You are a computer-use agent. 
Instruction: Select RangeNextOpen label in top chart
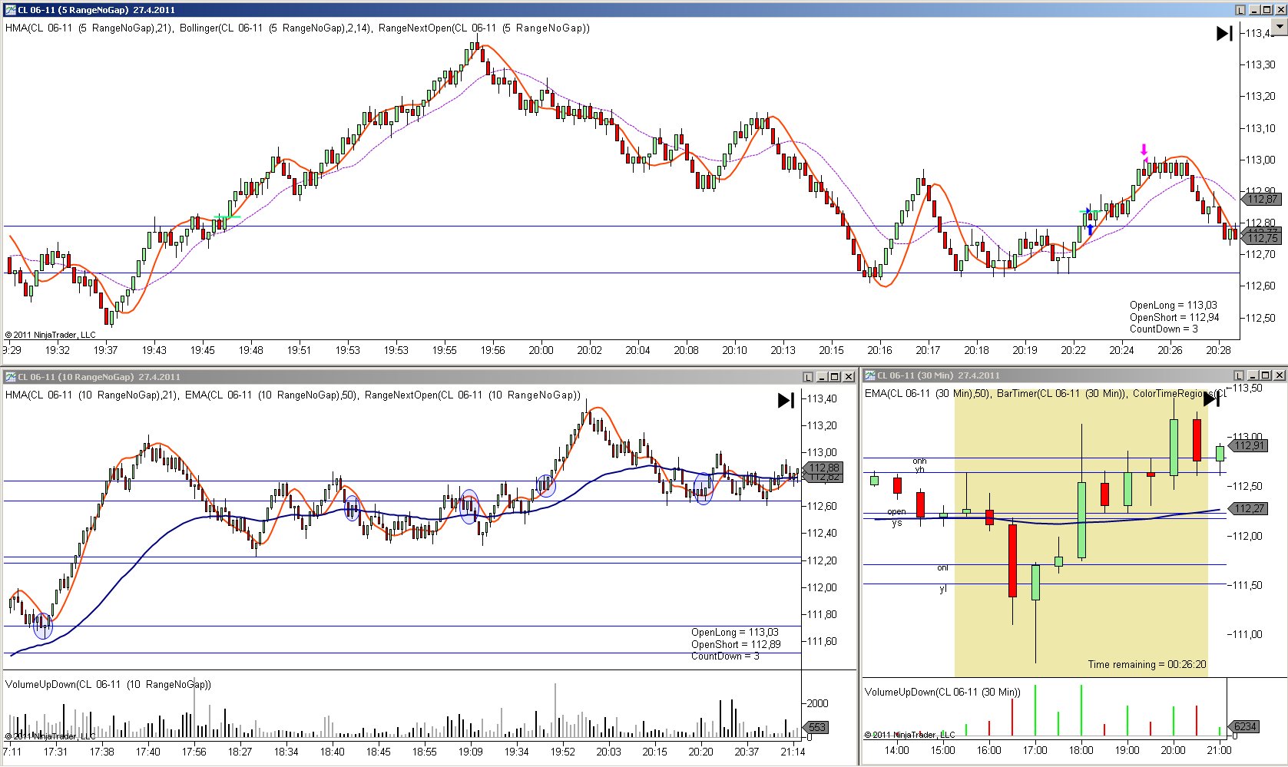[484, 28]
